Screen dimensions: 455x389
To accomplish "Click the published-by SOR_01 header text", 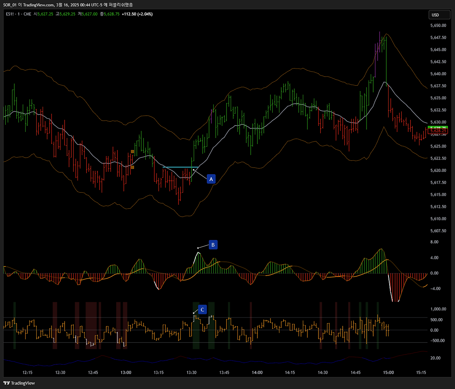I will pos(68,5).
